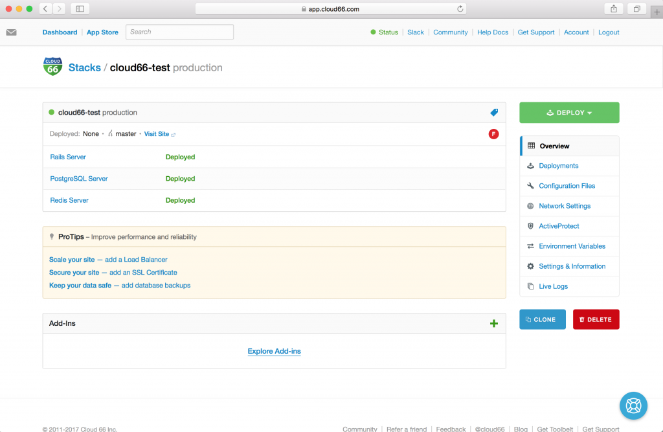The image size is (663, 432).
Task: Open the Redis Server link
Action: pos(69,200)
